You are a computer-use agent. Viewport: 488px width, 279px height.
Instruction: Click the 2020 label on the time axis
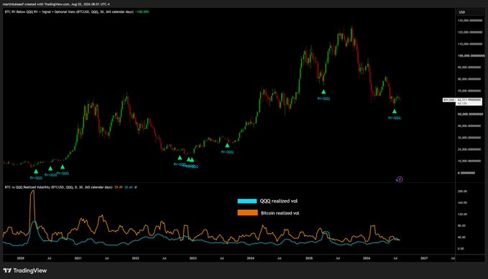point(21,258)
